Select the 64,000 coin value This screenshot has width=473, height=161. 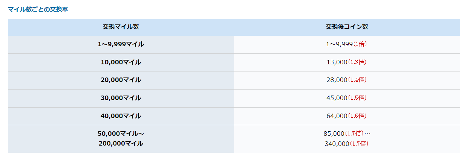(x=337, y=116)
